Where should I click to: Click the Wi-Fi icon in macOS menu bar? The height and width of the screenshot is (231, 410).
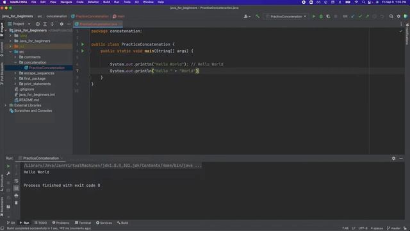[x=356, y=2]
